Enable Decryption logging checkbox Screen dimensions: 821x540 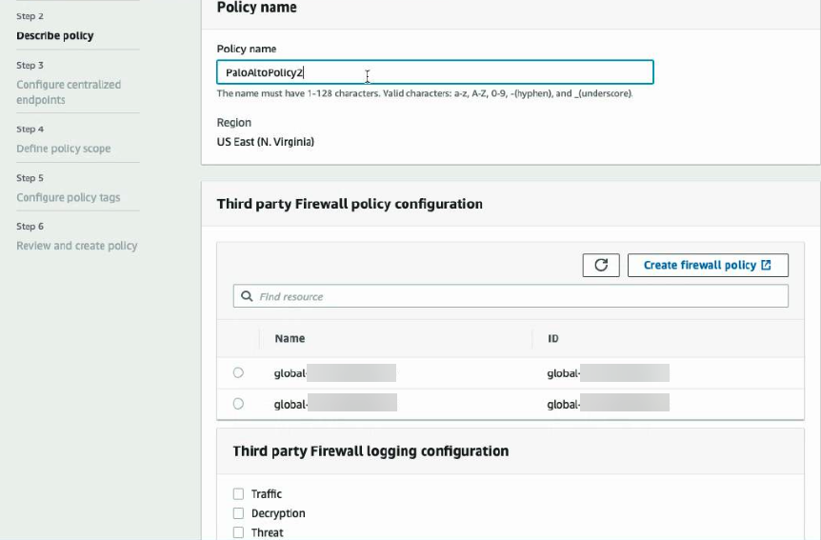tap(239, 513)
